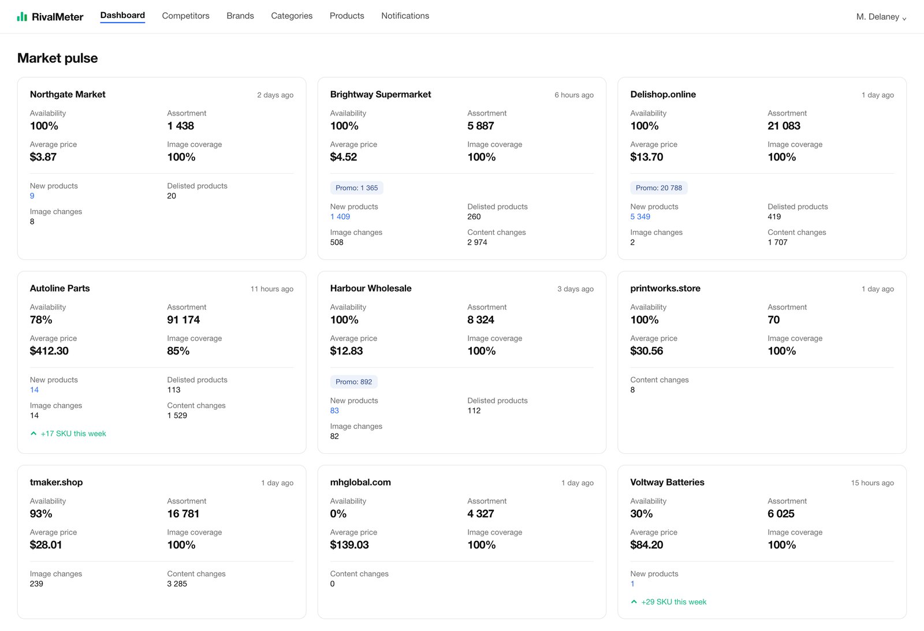Click Autoline Parts availability value 78%
This screenshot has height=631, width=924.
pyautogui.click(x=41, y=320)
